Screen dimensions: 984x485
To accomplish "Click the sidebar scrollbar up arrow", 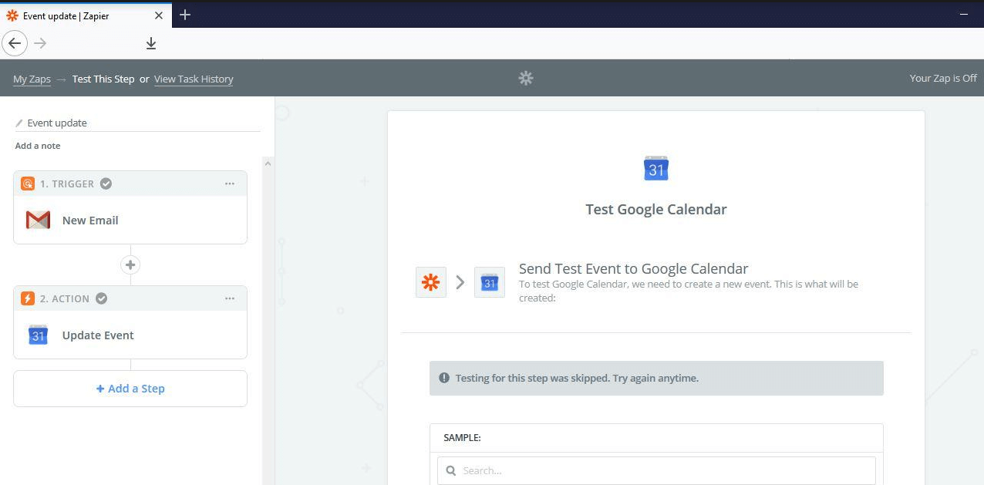I will click(268, 163).
